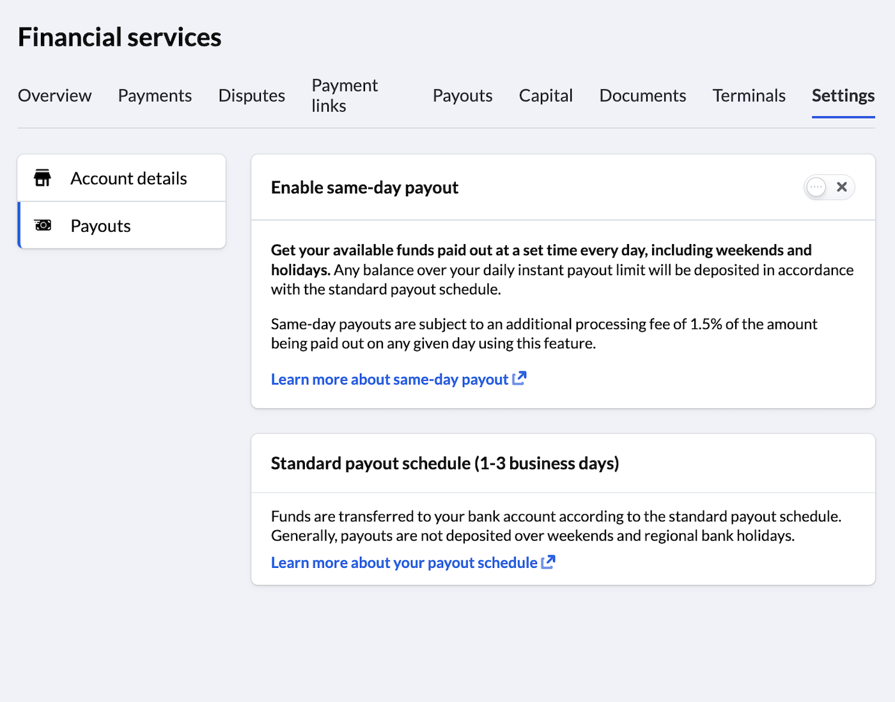Viewport: 895px width, 702px height.
Task: Navigate to the Payment links tab
Action: click(345, 96)
